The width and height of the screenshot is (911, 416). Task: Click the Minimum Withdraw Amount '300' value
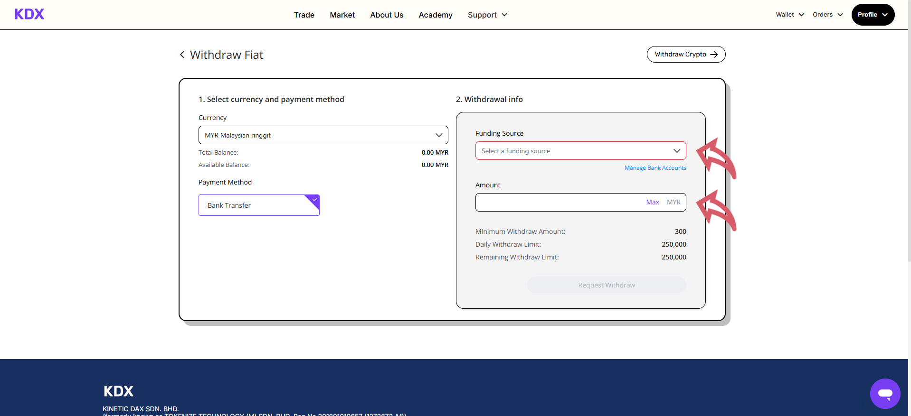(x=680, y=231)
